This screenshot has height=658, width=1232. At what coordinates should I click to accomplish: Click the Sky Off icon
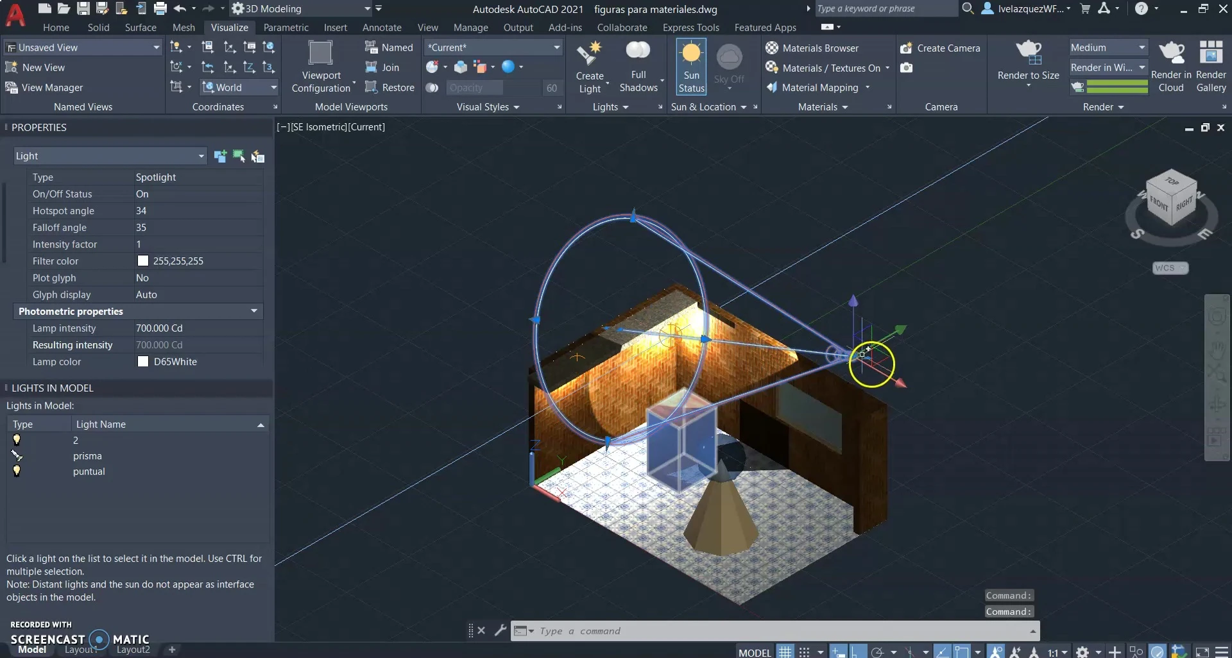point(729,58)
